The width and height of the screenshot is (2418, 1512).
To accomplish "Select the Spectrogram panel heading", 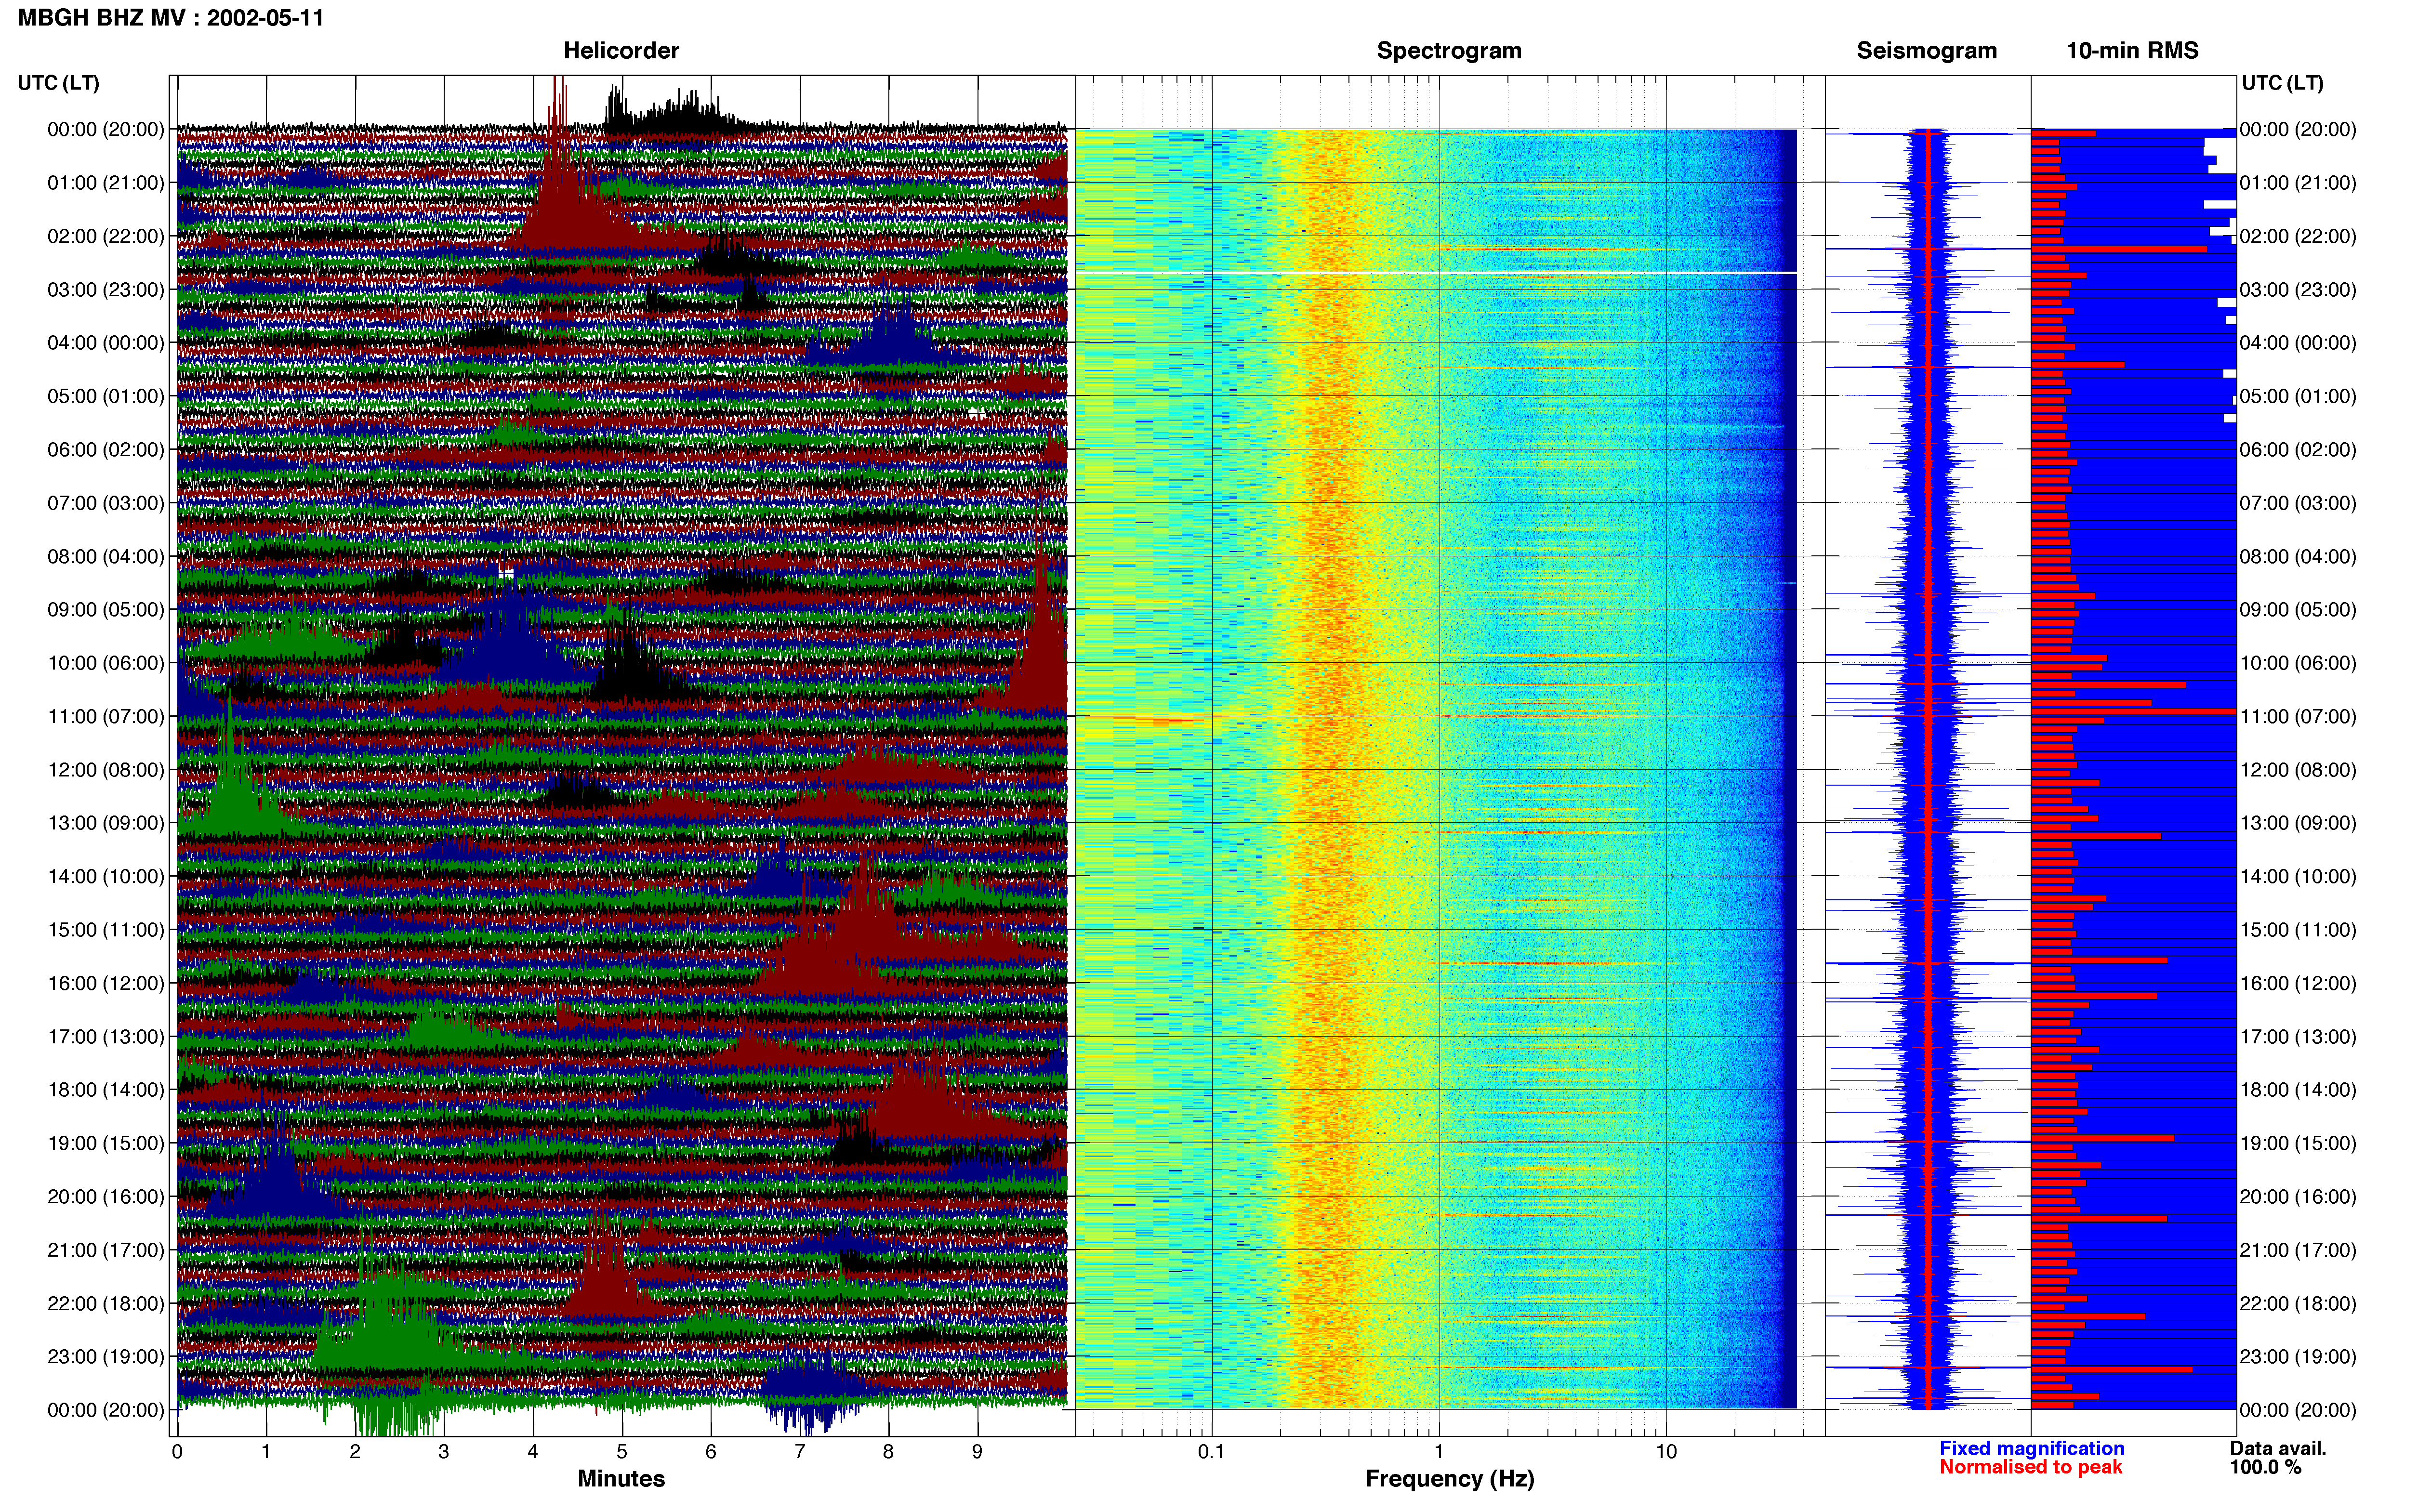I will pos(1449,50).
